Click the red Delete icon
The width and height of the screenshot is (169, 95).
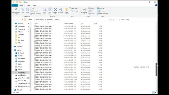click(x=55, y=9)
